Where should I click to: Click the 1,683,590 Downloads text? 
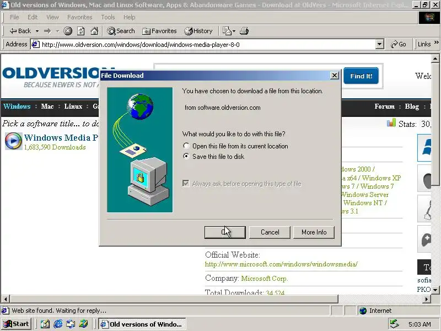pyautogui.click(x=55, y=147)
